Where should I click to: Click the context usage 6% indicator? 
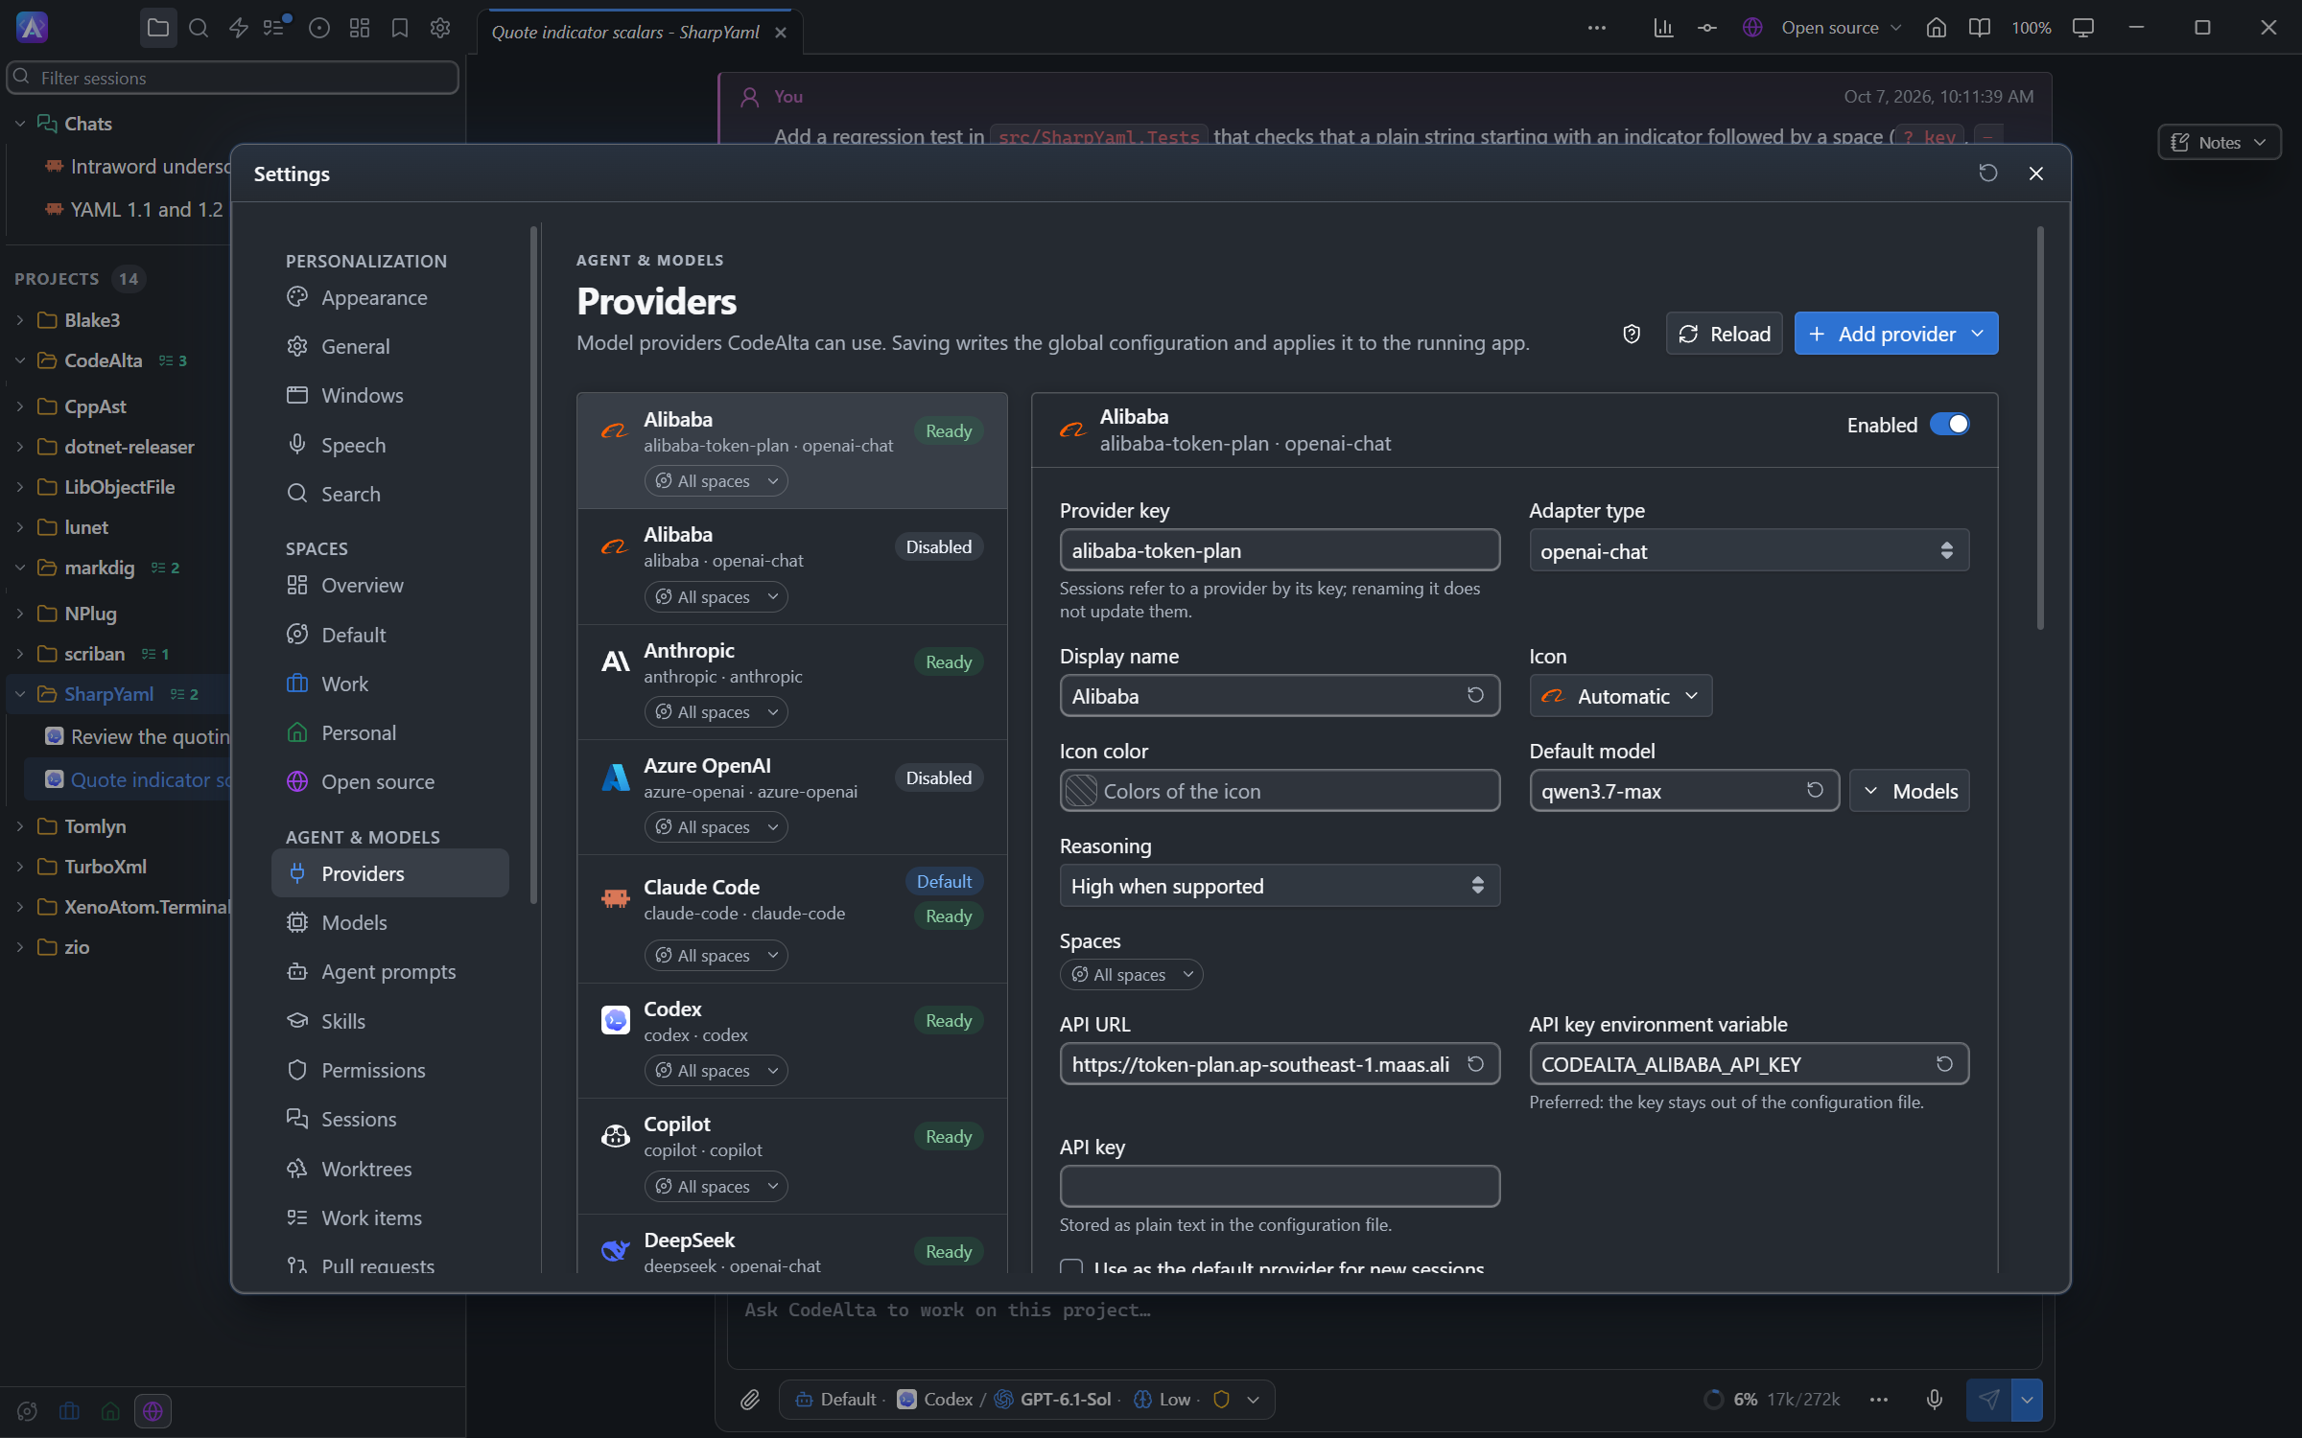[1771, 1400]
